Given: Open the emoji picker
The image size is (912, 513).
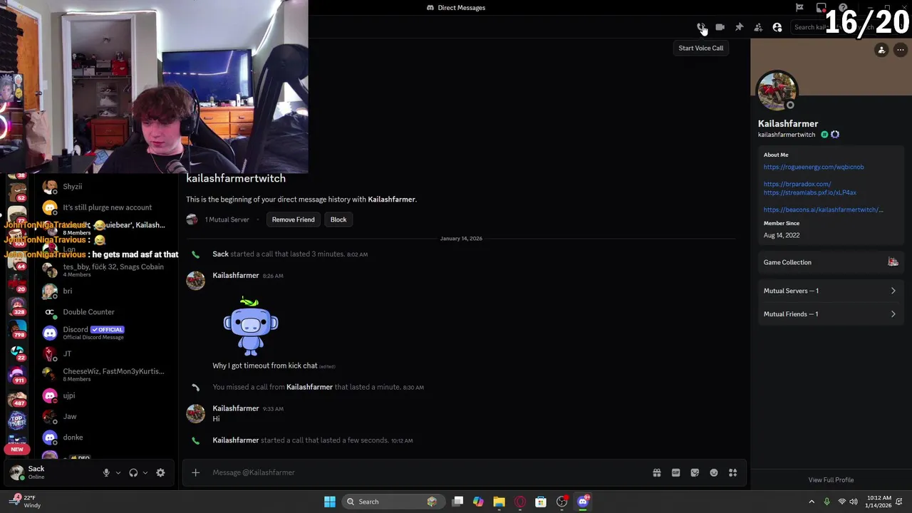Looking at the screenshot, I should tap(714, 472).
